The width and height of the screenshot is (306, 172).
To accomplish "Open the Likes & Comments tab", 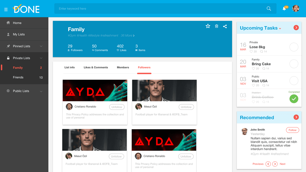I will tap(96, 68).
